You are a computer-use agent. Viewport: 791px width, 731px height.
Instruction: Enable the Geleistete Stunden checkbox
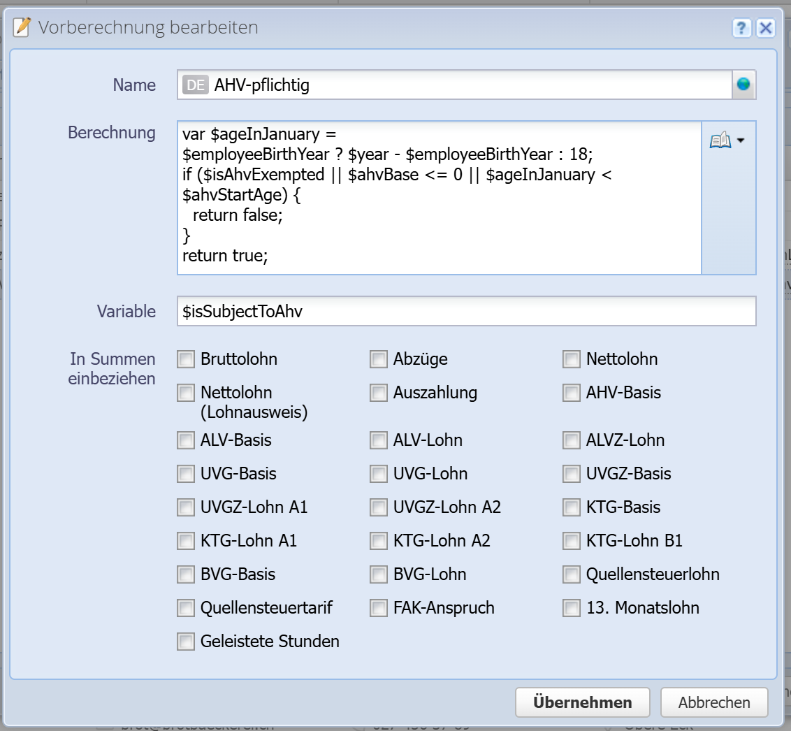(186, 642)
